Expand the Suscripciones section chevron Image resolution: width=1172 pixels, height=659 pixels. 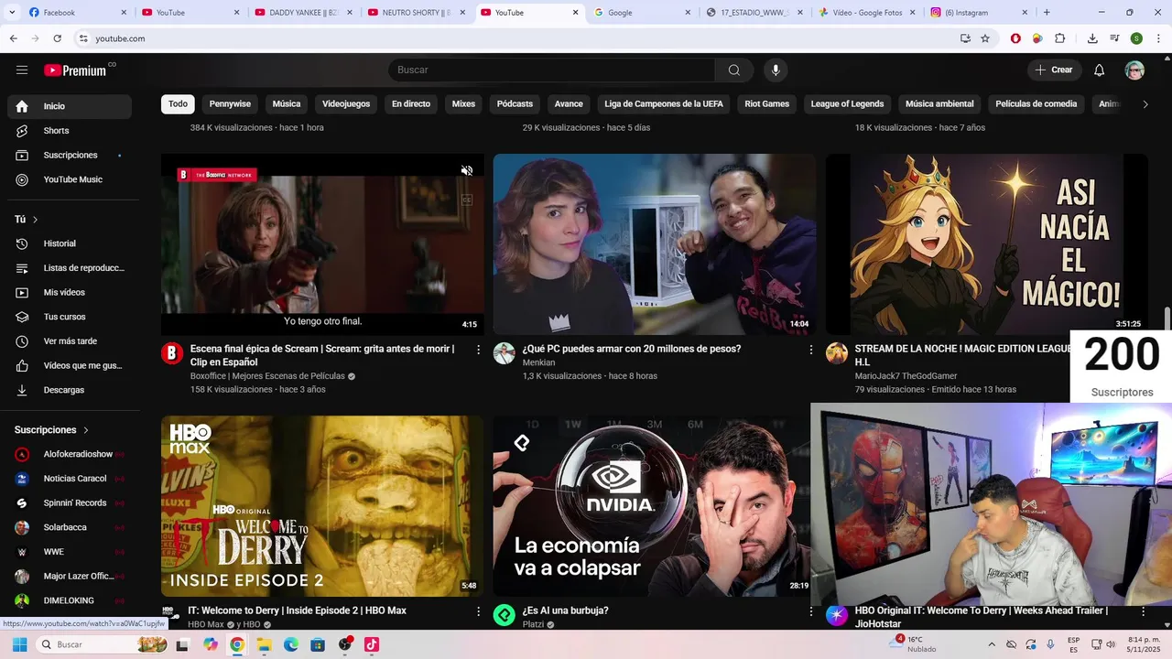(x=86, y=430)
